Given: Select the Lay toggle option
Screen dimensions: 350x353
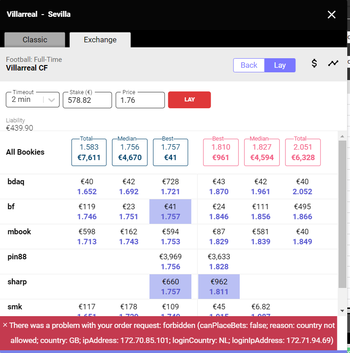Looking at the screenshot, I should coord(280,65).
